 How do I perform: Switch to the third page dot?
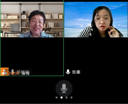coord(67,98)
